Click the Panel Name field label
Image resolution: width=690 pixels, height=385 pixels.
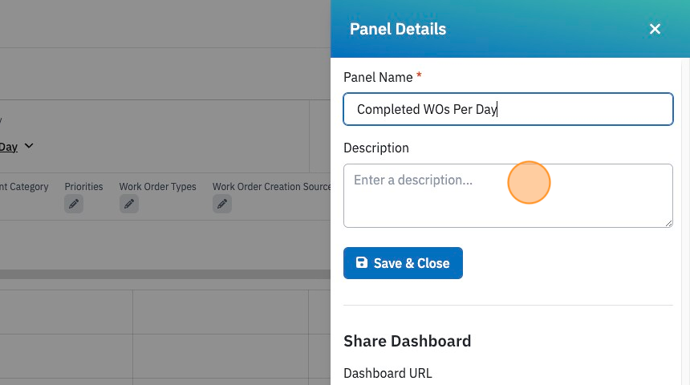tap(378, 78)
